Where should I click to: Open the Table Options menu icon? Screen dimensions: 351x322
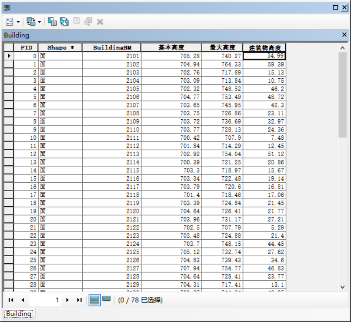click(x=10, y=22)
